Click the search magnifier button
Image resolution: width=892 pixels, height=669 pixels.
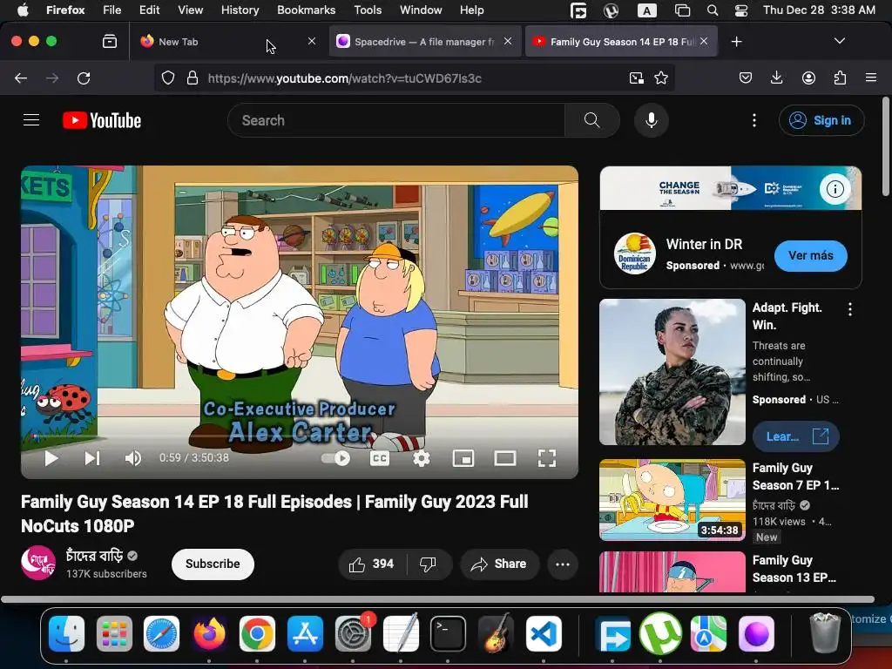[591, 120]
